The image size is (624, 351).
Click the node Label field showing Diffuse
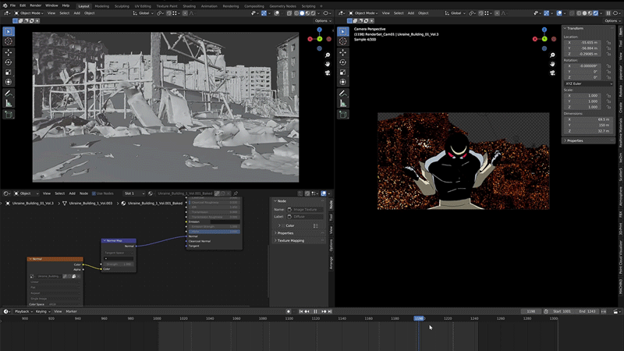click(x=305, y=217)
